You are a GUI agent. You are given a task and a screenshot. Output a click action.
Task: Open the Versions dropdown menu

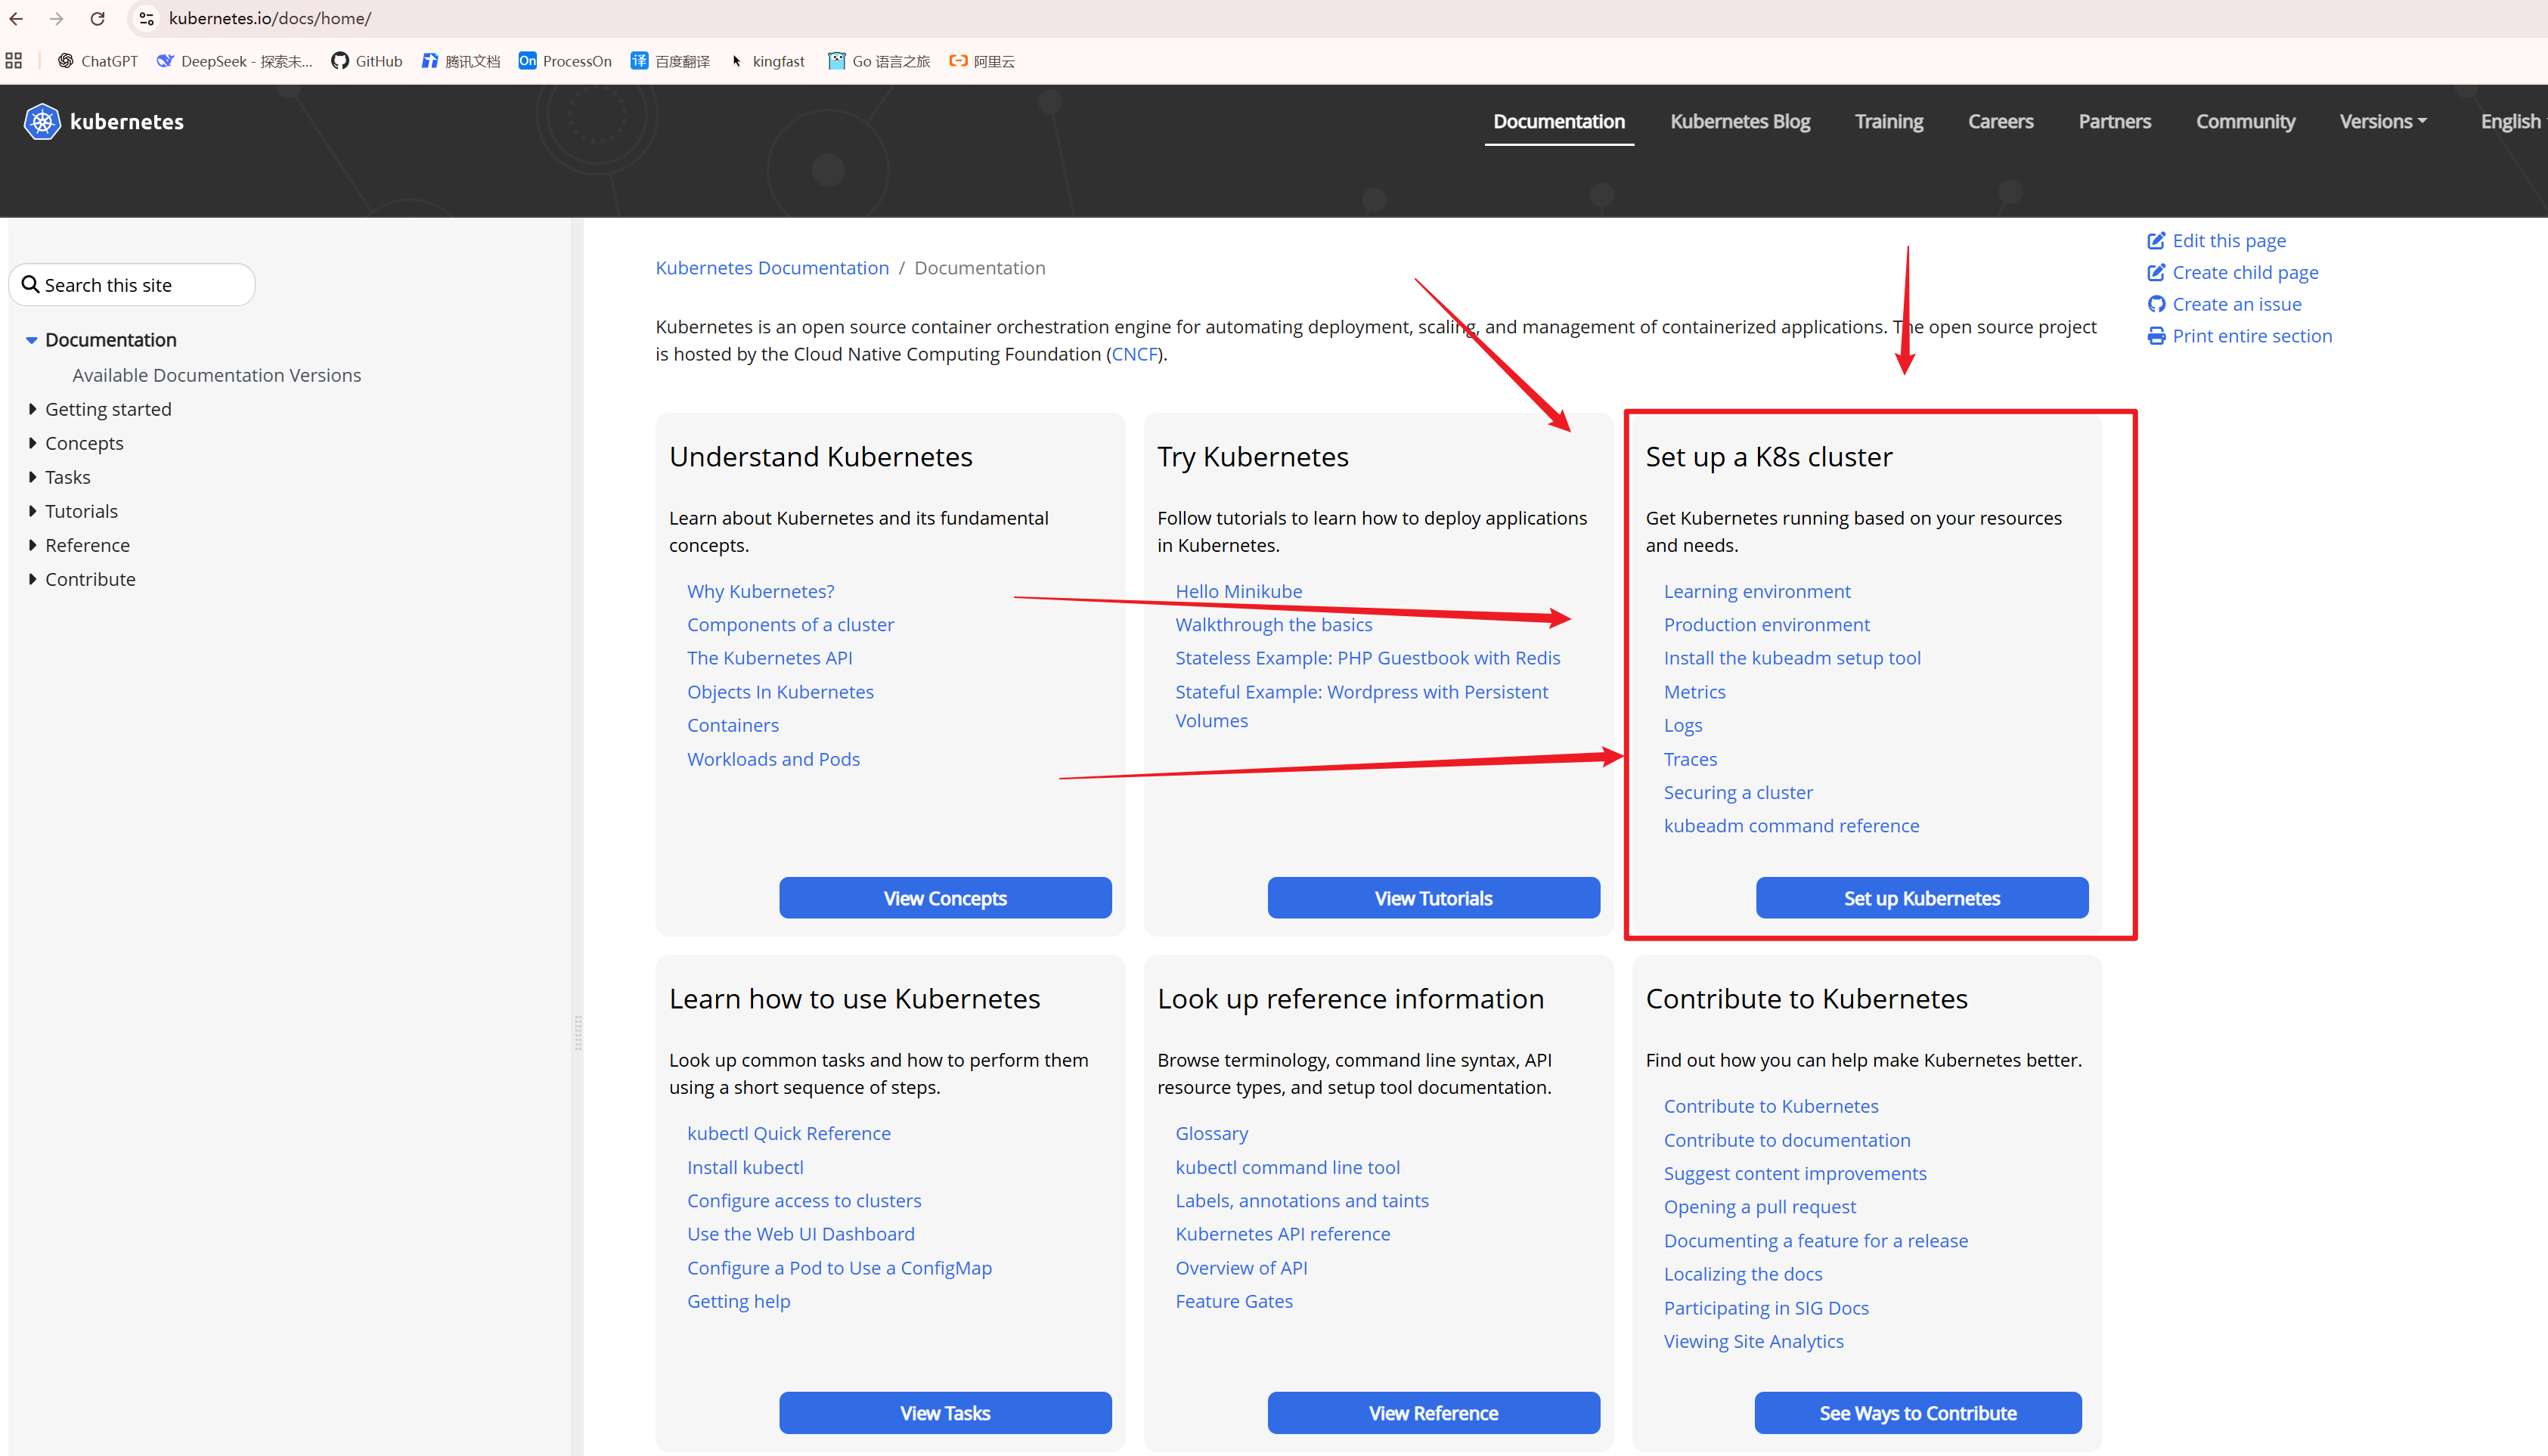pyautogui.click(x=2383, y=121)
